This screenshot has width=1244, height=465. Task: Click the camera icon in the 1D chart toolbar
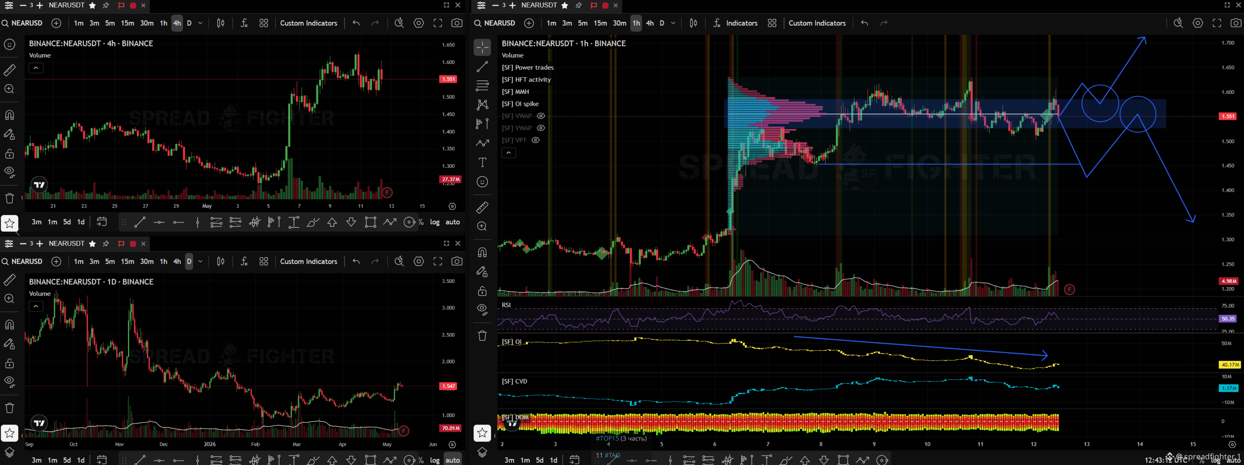456,262
